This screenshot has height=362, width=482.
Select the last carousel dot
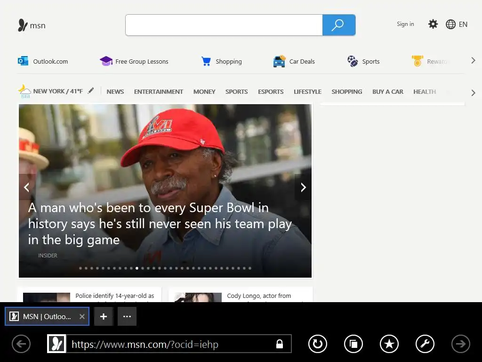(250, 268)
